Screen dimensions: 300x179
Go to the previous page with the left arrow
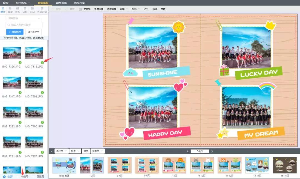(x=188, y=151)
